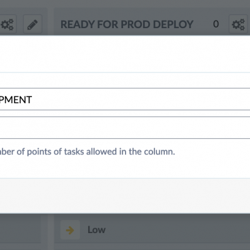Open READY FOR PROD DEPLOY column settings gear
The image size is (250, 250).
(238, 24)
